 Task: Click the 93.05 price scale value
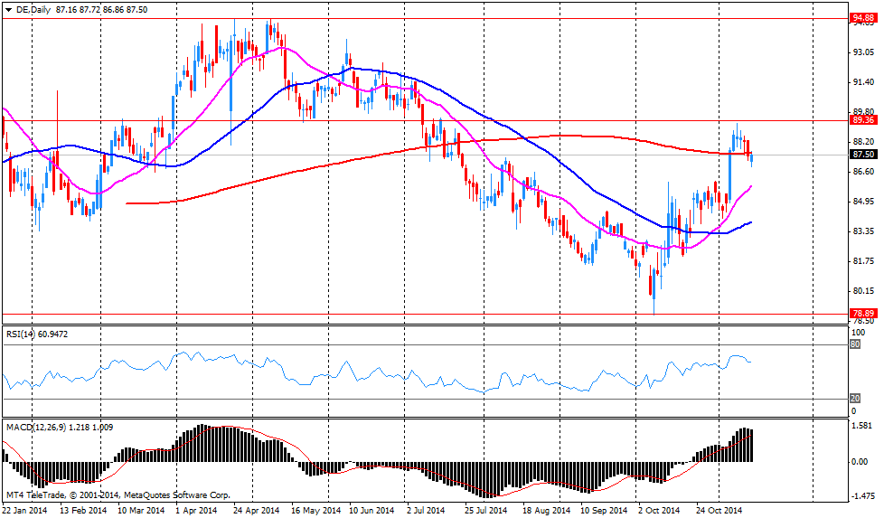pyautogui.click(x=864, y=52)
